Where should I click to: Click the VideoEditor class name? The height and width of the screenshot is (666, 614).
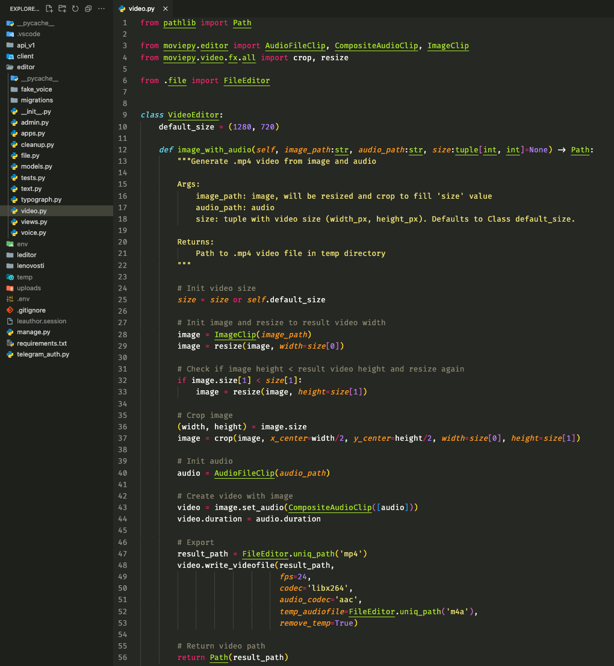193,115
